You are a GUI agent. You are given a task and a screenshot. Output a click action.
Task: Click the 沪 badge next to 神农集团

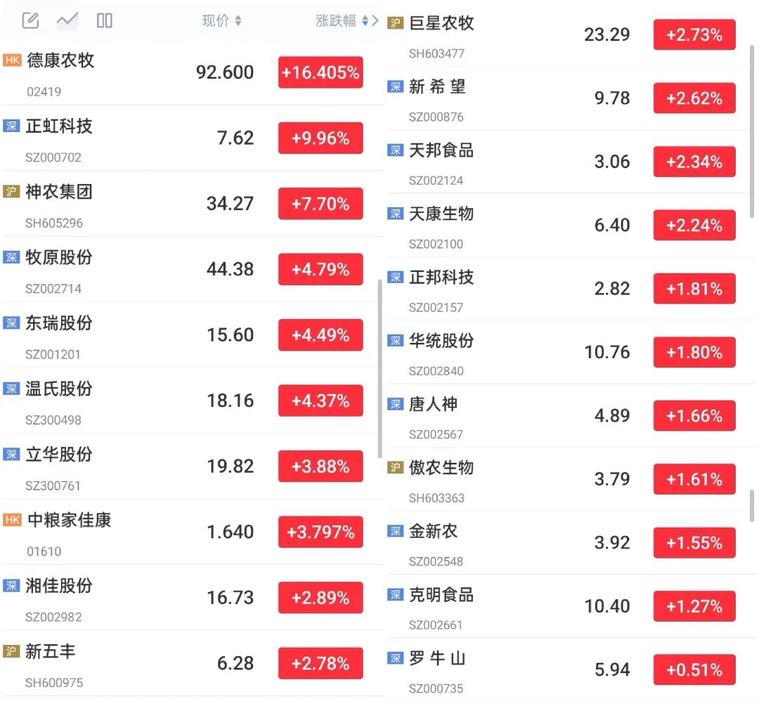click(11, 192)
